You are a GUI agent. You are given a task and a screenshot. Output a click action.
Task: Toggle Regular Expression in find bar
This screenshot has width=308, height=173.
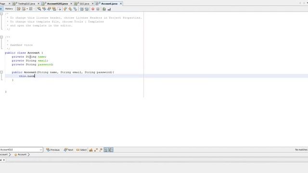click(101, 150)
